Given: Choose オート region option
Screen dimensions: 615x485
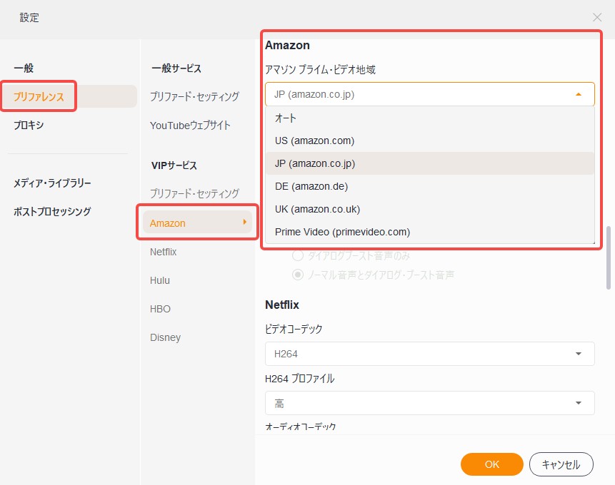Looking at the screenshot, I should (430, 118).
